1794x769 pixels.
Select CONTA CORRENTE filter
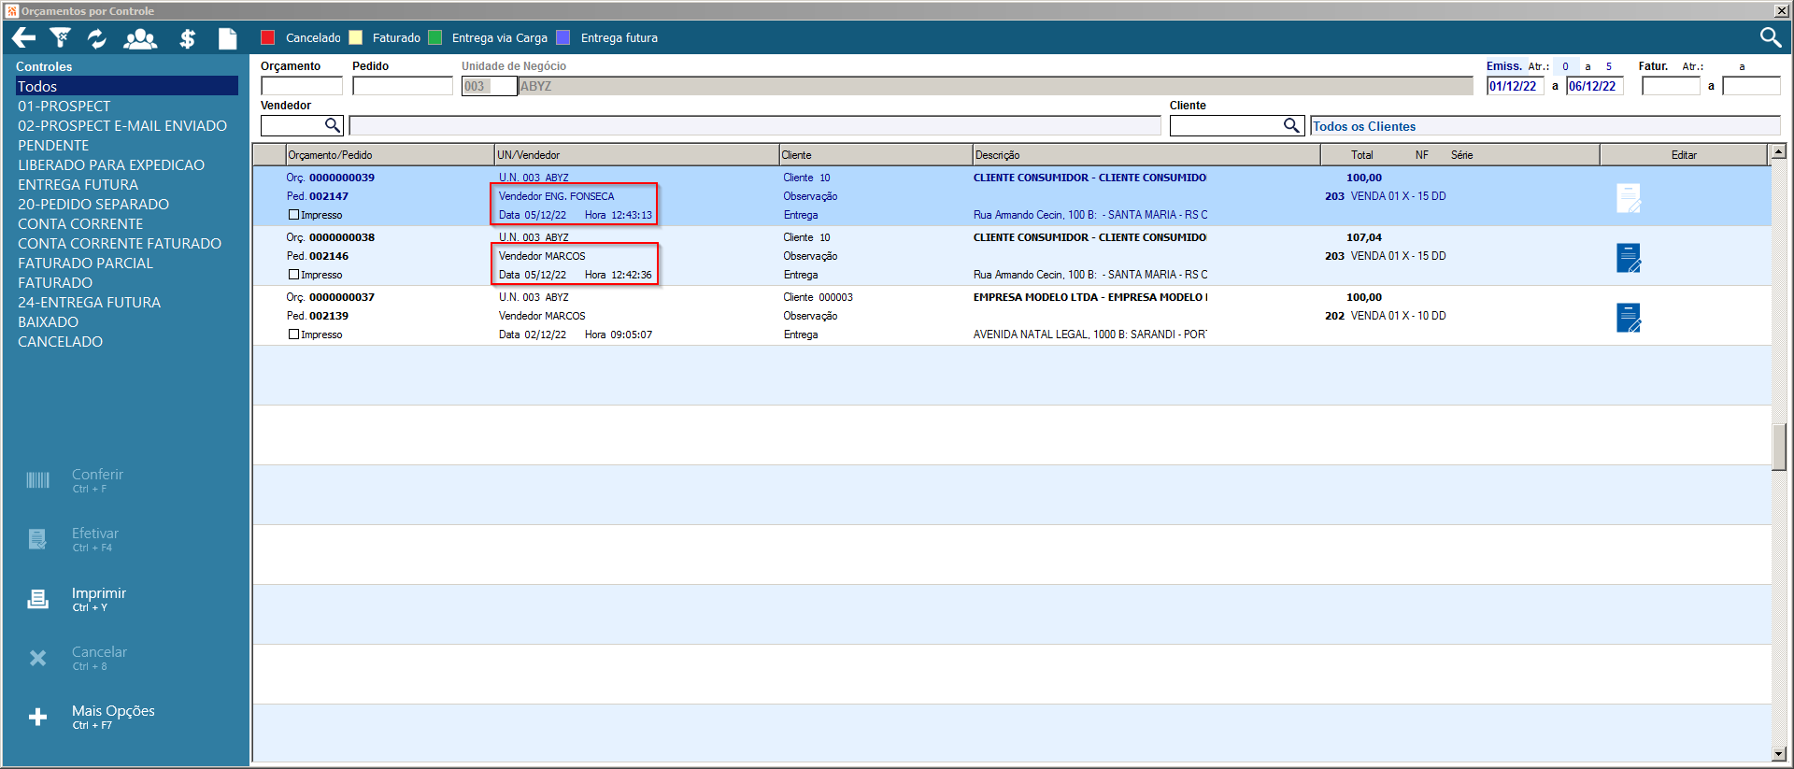(80, 224)
